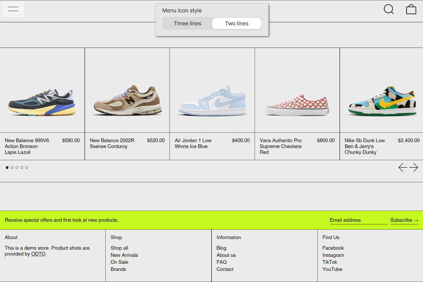
Task: View the Nike Sb Dunk Low Chunky Dunky
Action: point(381,102)
